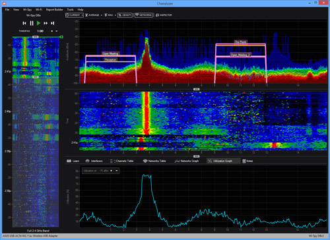This screenshot has width=330, height=240.
Task: Toggle the Average trace
Action: (x=92, y=15)
